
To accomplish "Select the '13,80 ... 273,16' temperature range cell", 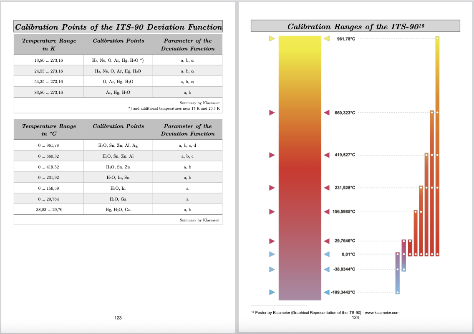I will click(x=48, y=60).
